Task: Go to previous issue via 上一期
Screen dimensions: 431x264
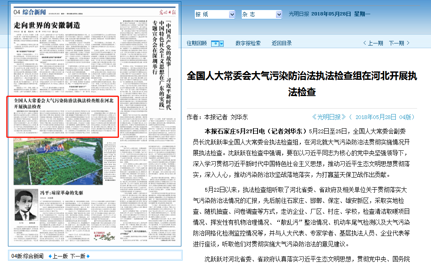Action: pos(375,43)
